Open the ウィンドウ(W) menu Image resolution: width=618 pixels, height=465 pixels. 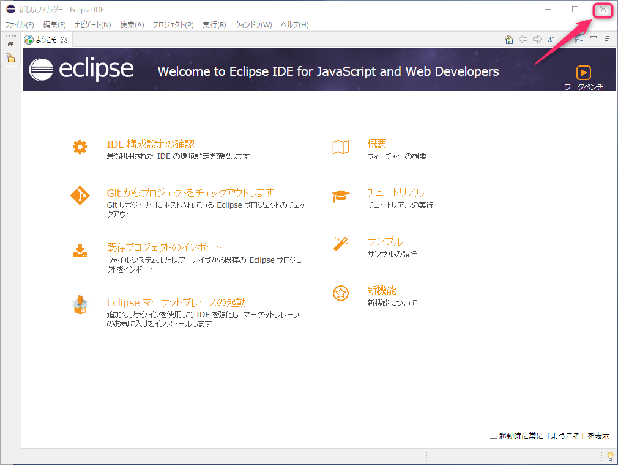click(253, 25)
